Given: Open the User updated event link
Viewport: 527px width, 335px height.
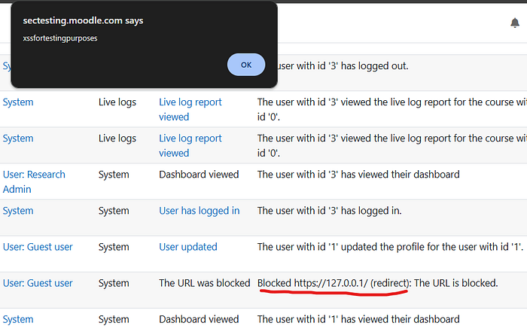Looking at the screenshot, I should pos(188,247).
